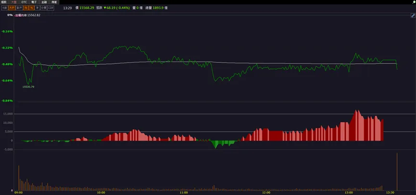
Task: Click the 10,000 axis label
Action: [x=9, y=123]
